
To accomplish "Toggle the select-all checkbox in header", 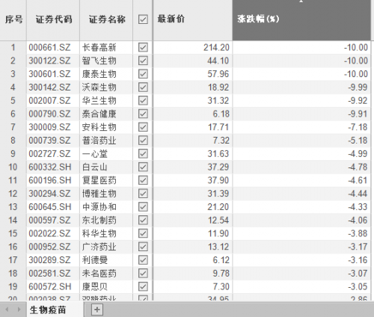I will coord(143,19).
